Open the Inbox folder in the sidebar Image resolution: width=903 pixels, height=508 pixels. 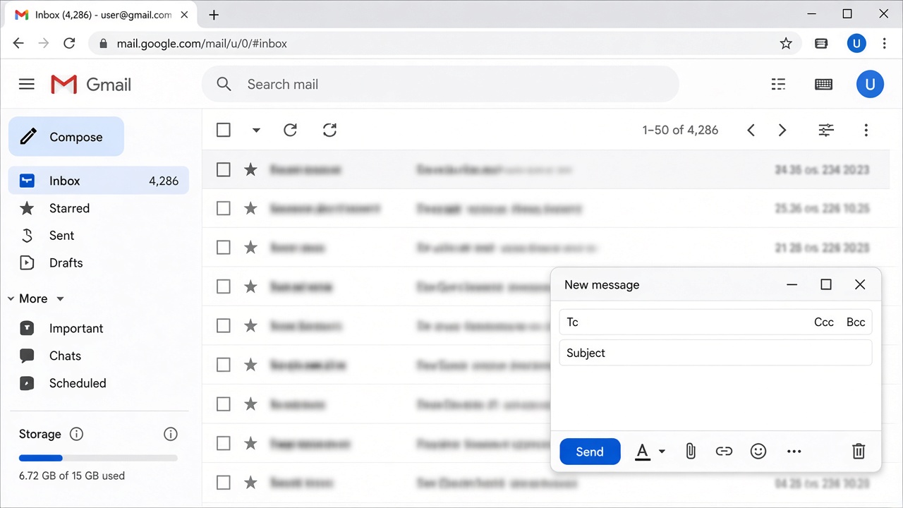99,181
